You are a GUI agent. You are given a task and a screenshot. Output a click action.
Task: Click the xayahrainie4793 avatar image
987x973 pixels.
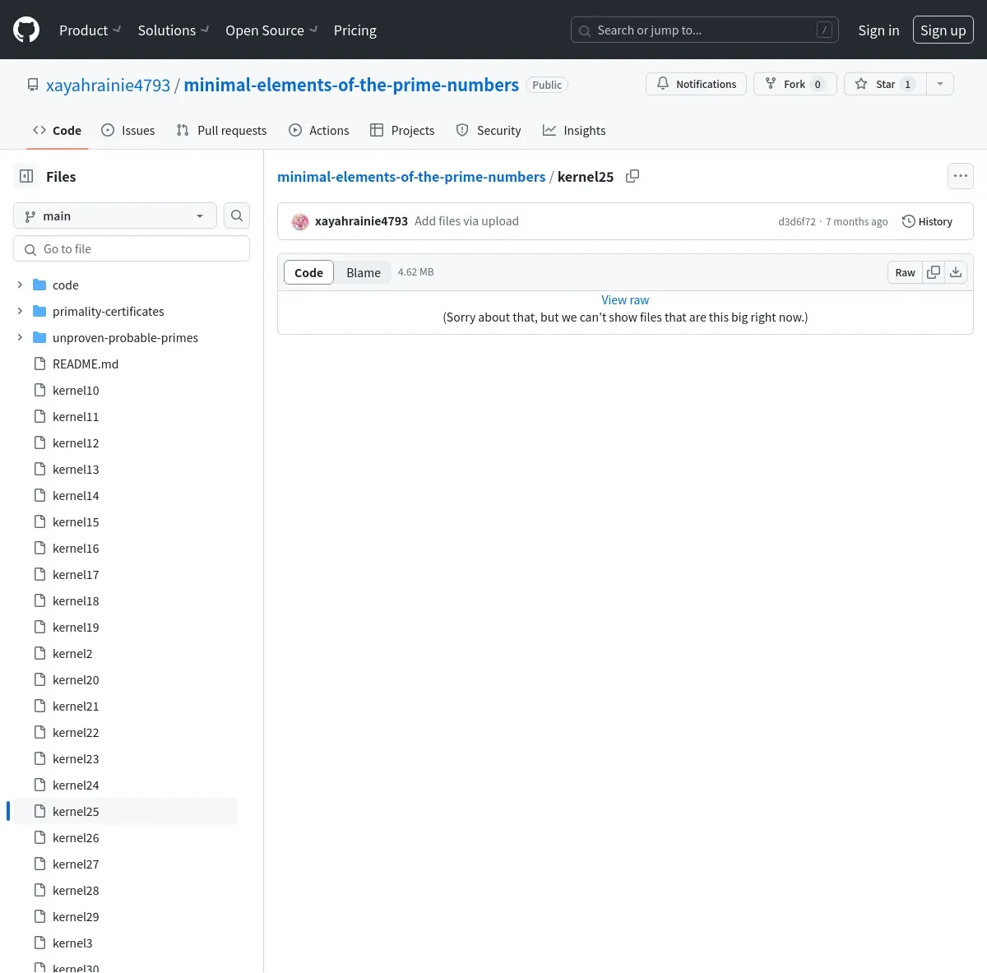(x=300, y=221)
